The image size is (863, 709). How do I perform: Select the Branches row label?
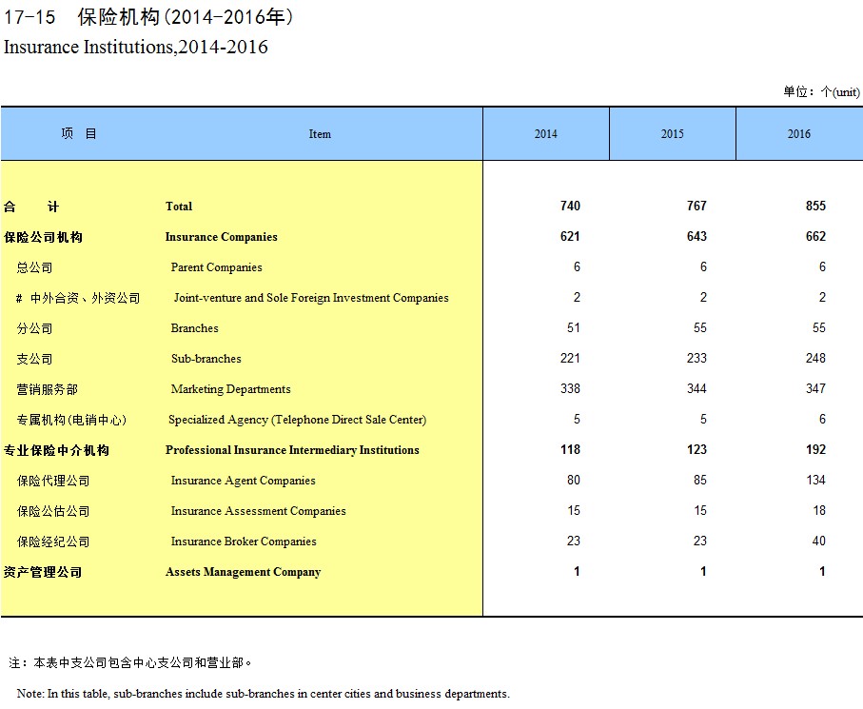point(194,328)
